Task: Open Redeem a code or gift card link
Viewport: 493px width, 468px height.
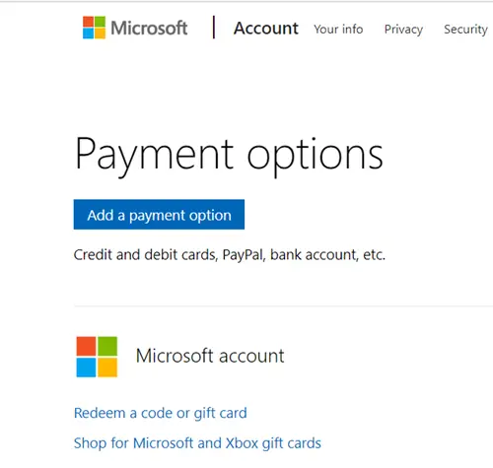Action: (161, 413)
